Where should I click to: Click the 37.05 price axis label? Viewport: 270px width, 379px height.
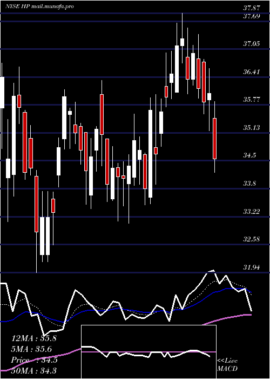pos(252,44)
